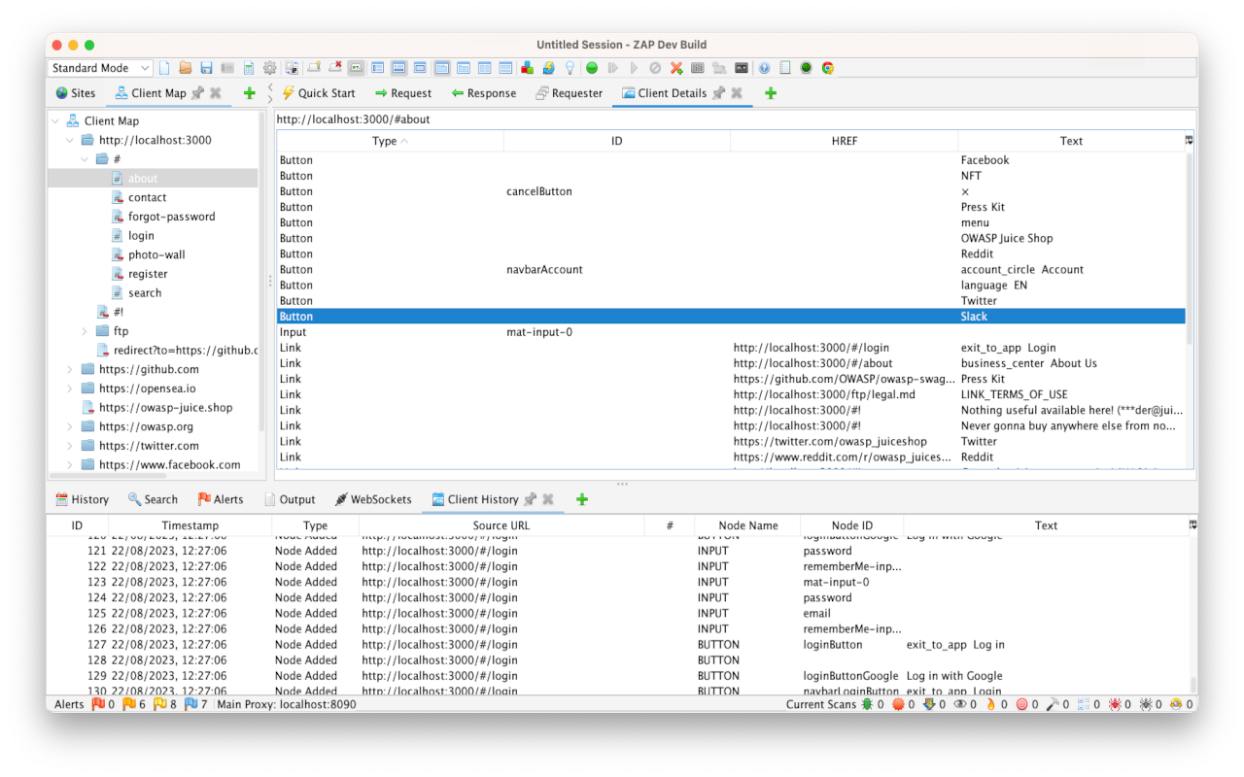The image size is (1244, 777).
Task: Collapse the http://localhost:3000 node
Action: point(69,139)
